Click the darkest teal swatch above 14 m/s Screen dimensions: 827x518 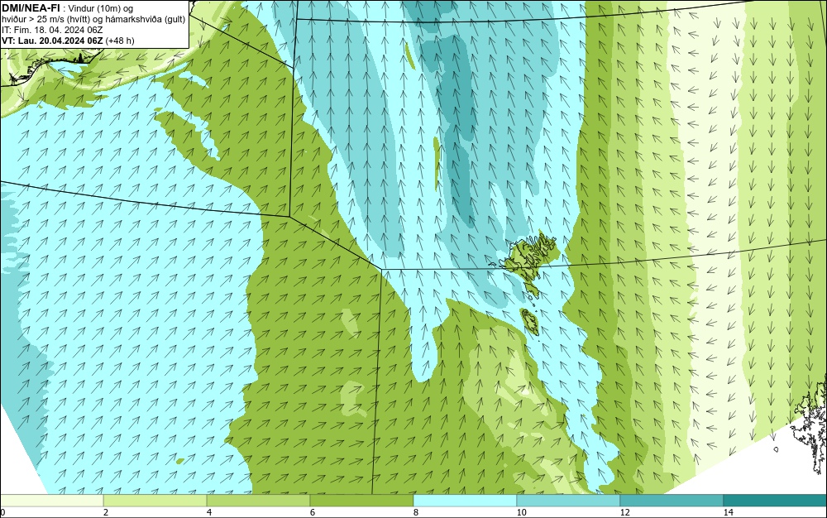click(x=776, y=501)
